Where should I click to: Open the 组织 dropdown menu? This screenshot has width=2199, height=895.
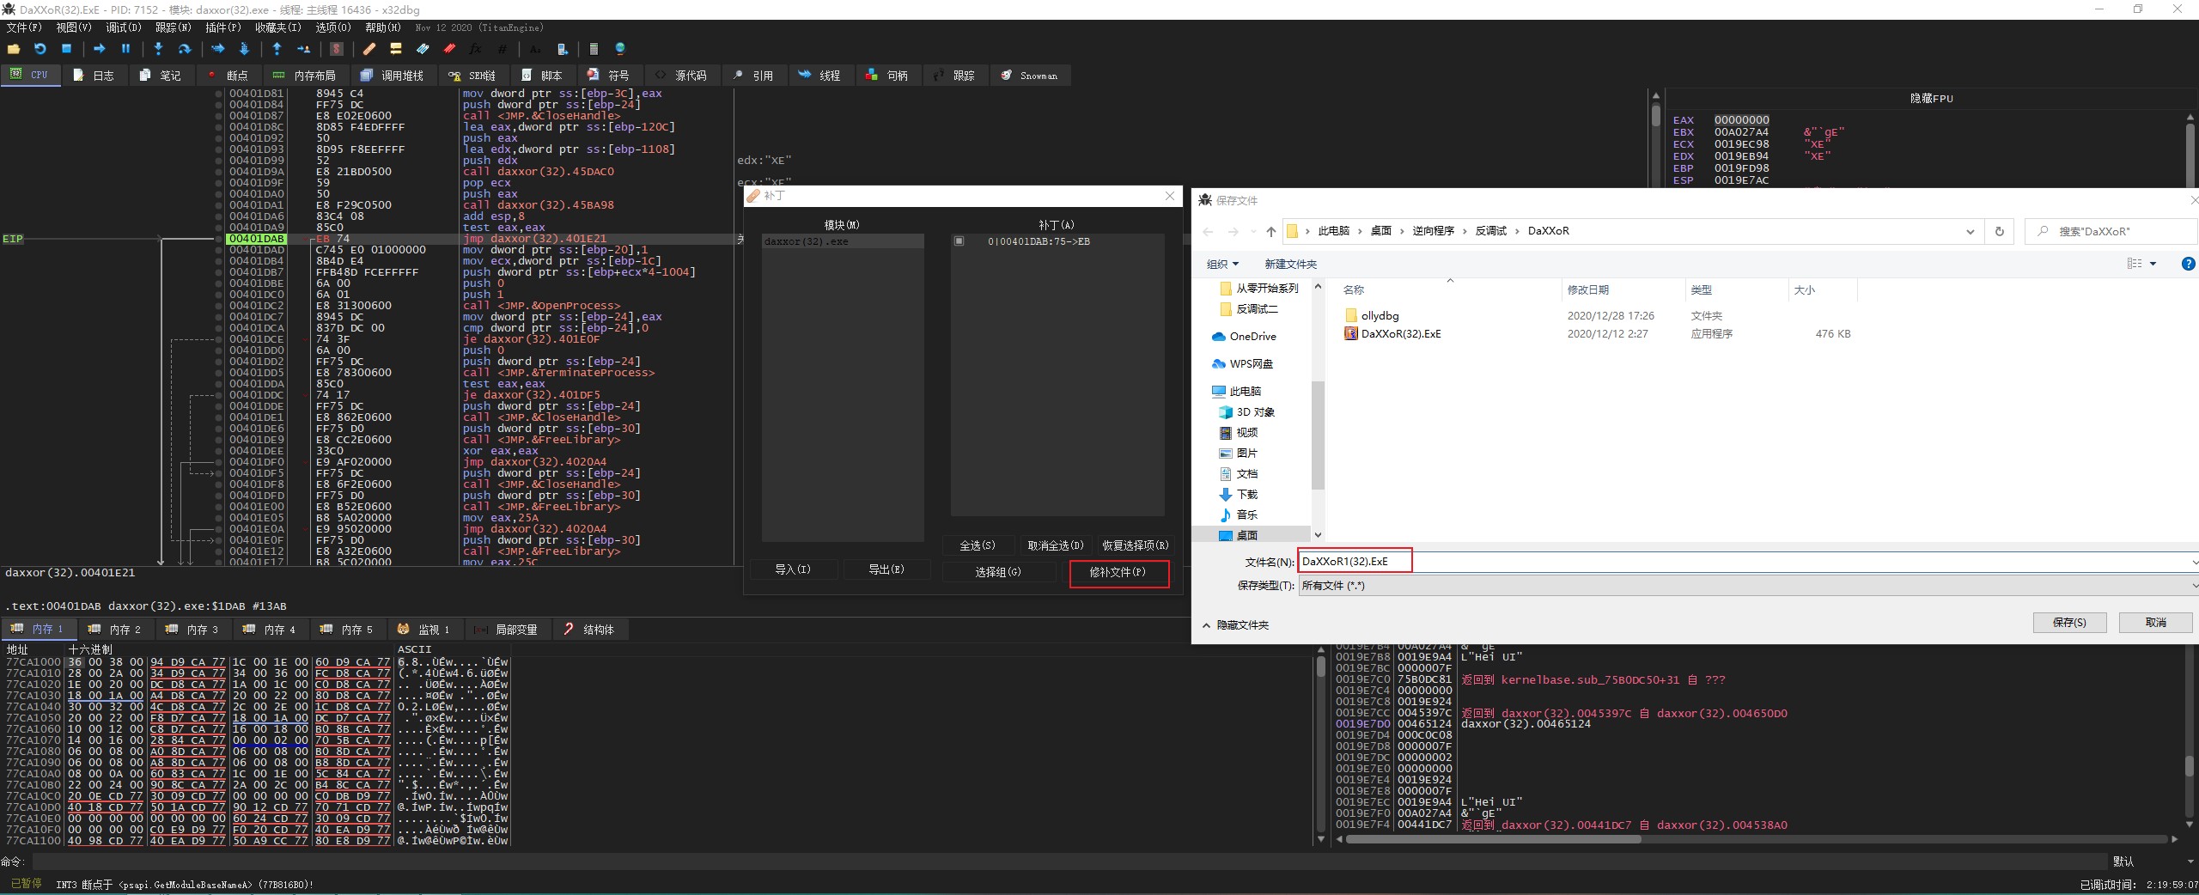(1222, 264)
